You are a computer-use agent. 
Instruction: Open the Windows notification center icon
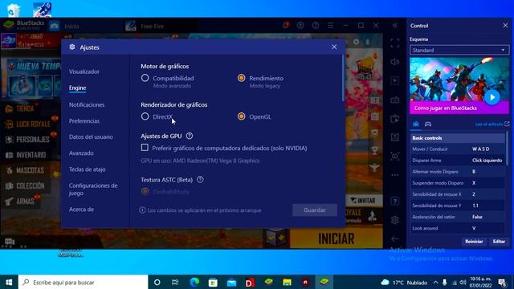pyautogui.click(x=502, y=282)
